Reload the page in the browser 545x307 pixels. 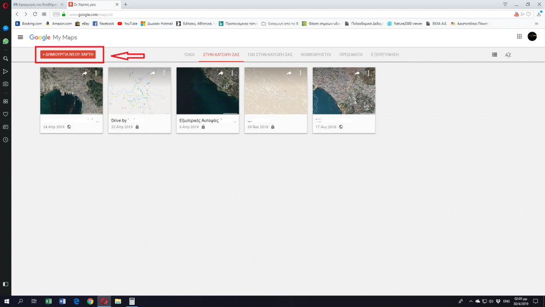35,14
